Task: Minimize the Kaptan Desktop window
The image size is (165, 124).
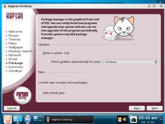Action: (149, 6)
